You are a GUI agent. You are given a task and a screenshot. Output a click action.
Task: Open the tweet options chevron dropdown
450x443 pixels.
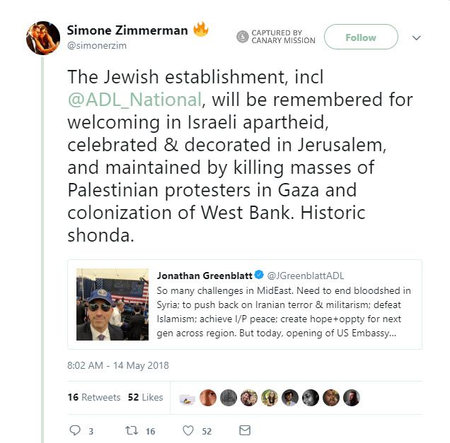pos(417,38)
